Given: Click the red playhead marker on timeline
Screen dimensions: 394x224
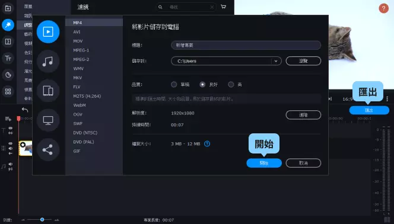Looking at the screenshot, I should pos(18,119).
